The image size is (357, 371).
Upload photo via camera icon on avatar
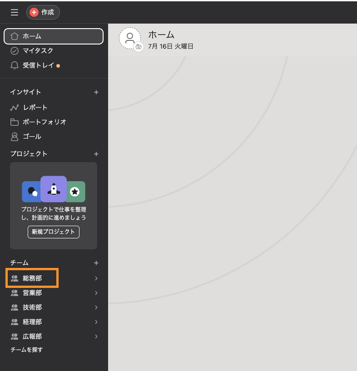[x=139, y=46]
